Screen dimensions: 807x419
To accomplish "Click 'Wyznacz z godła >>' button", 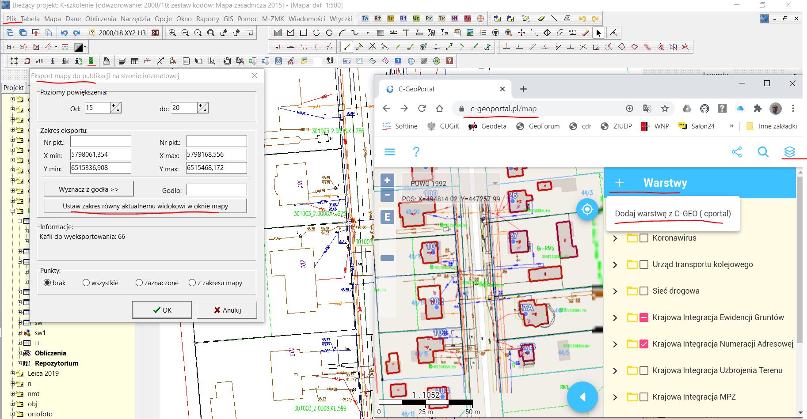I will point(88,189).
